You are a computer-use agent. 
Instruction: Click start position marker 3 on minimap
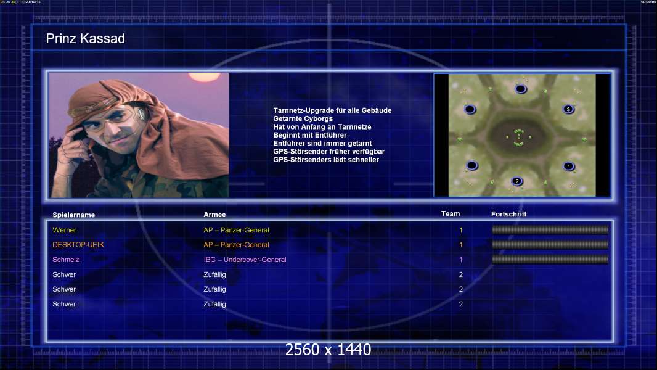(568, 109)
